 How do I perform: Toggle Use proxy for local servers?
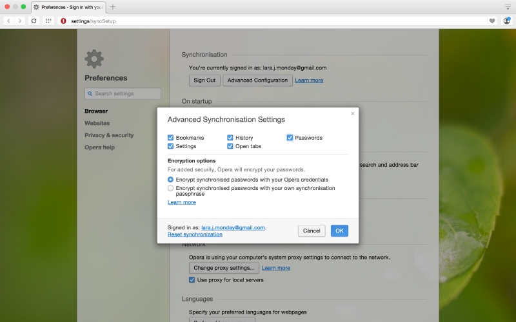click(192, 280)
